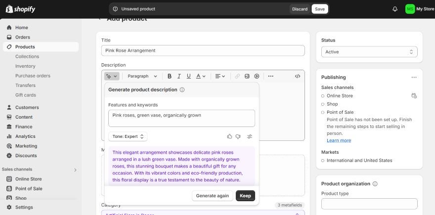
Task: Click the Shopify logo
Action: (21, 9)
